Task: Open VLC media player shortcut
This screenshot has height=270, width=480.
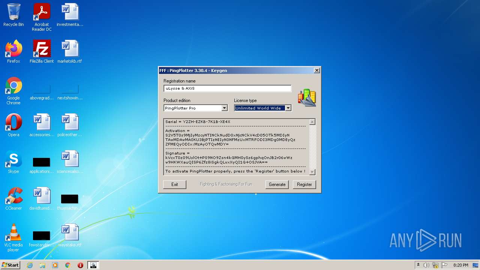Action: [13, 238]
